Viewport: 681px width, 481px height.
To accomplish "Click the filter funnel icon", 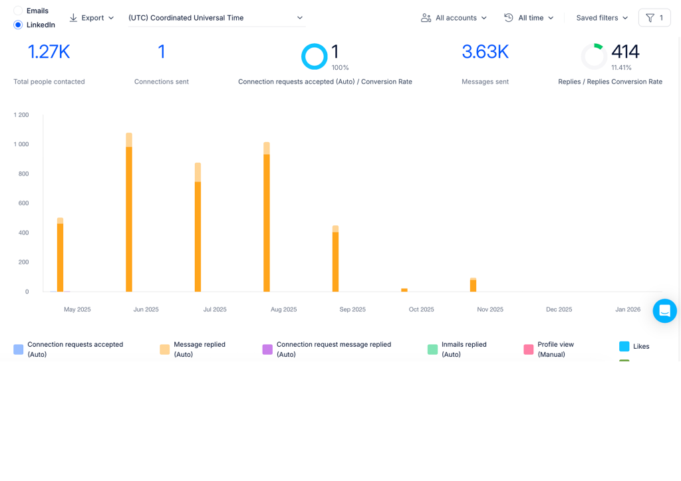I will pos(650,18).
